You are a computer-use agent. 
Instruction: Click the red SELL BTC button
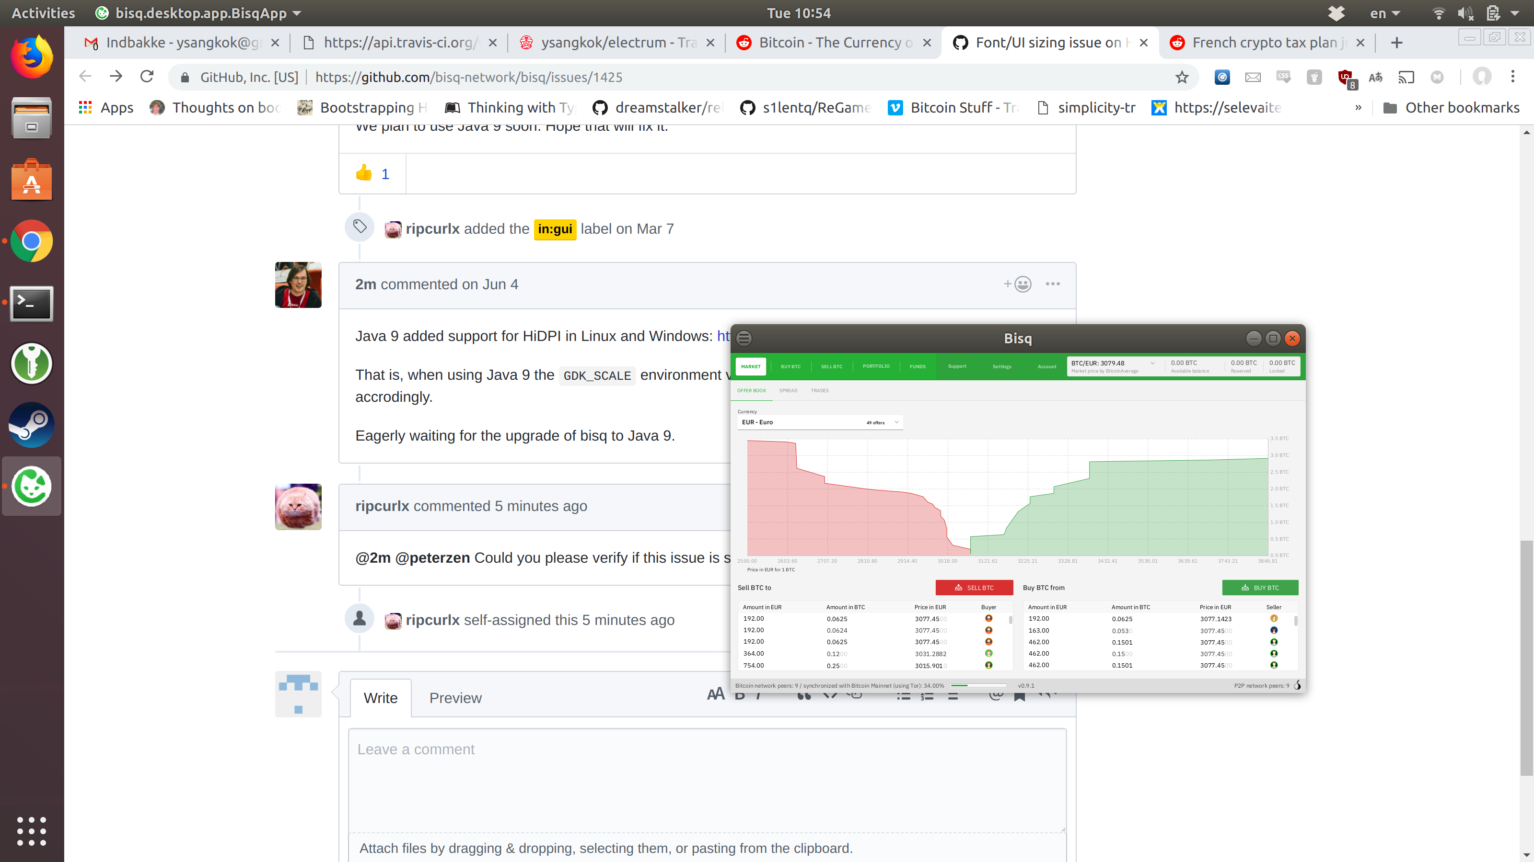[x=974, y=588]
